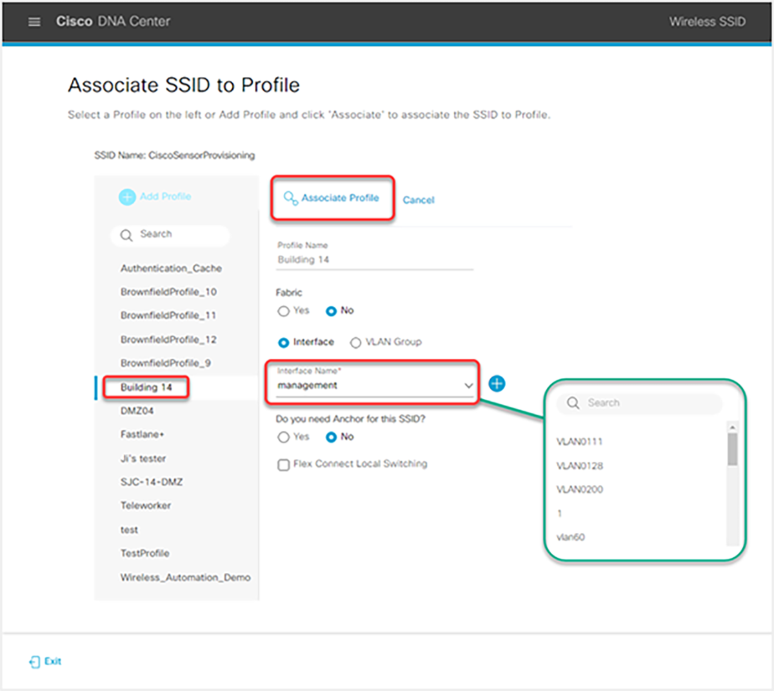Select Yes for Anchor for this SSID
Screen dimensions: 774x691
click(x=283, y=437)
